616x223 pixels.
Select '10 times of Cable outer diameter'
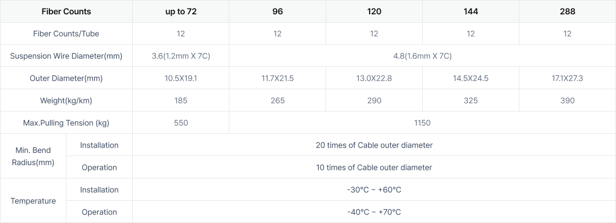[374, 167]
